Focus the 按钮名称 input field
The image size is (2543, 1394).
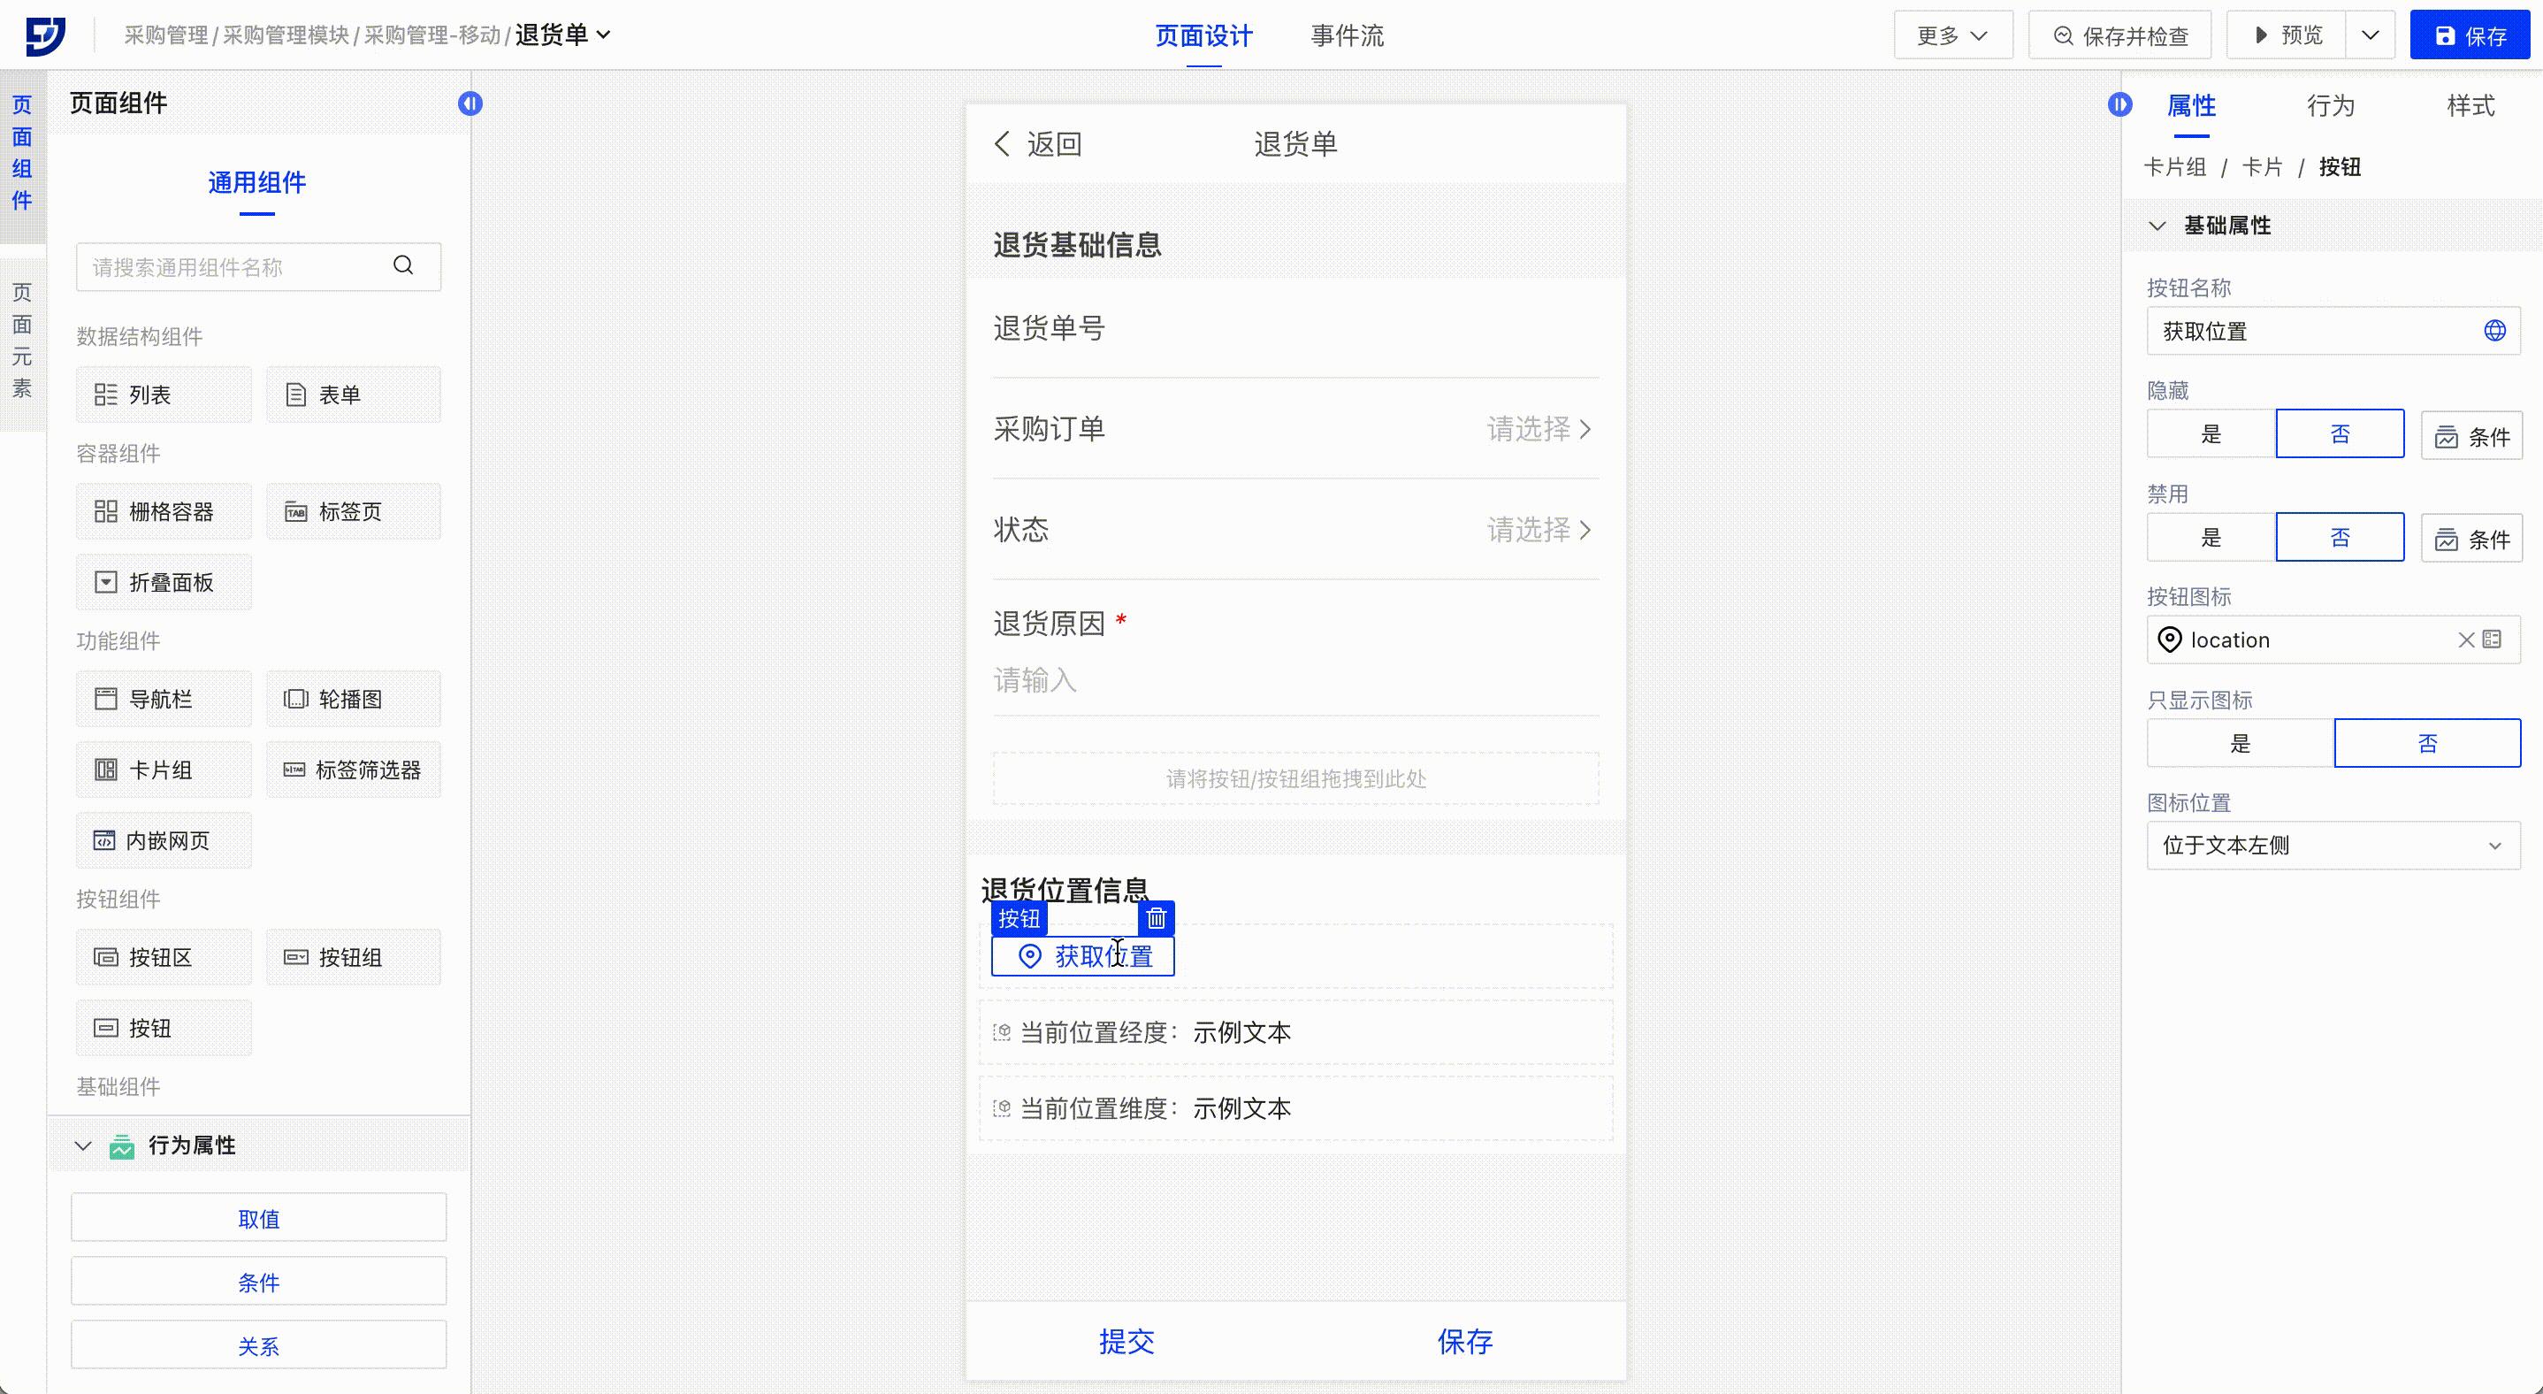[2310, 331]
